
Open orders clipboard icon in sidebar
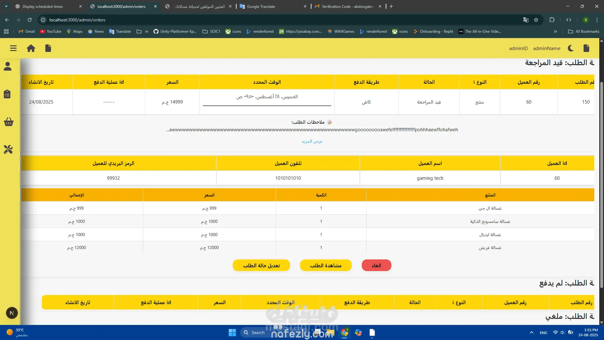pos(8,94)
